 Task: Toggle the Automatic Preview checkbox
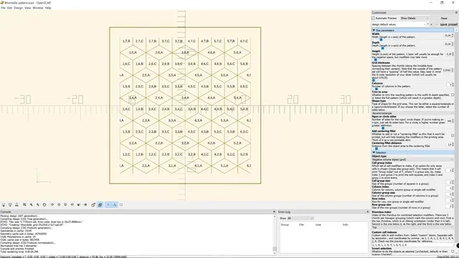click(373, 18)
